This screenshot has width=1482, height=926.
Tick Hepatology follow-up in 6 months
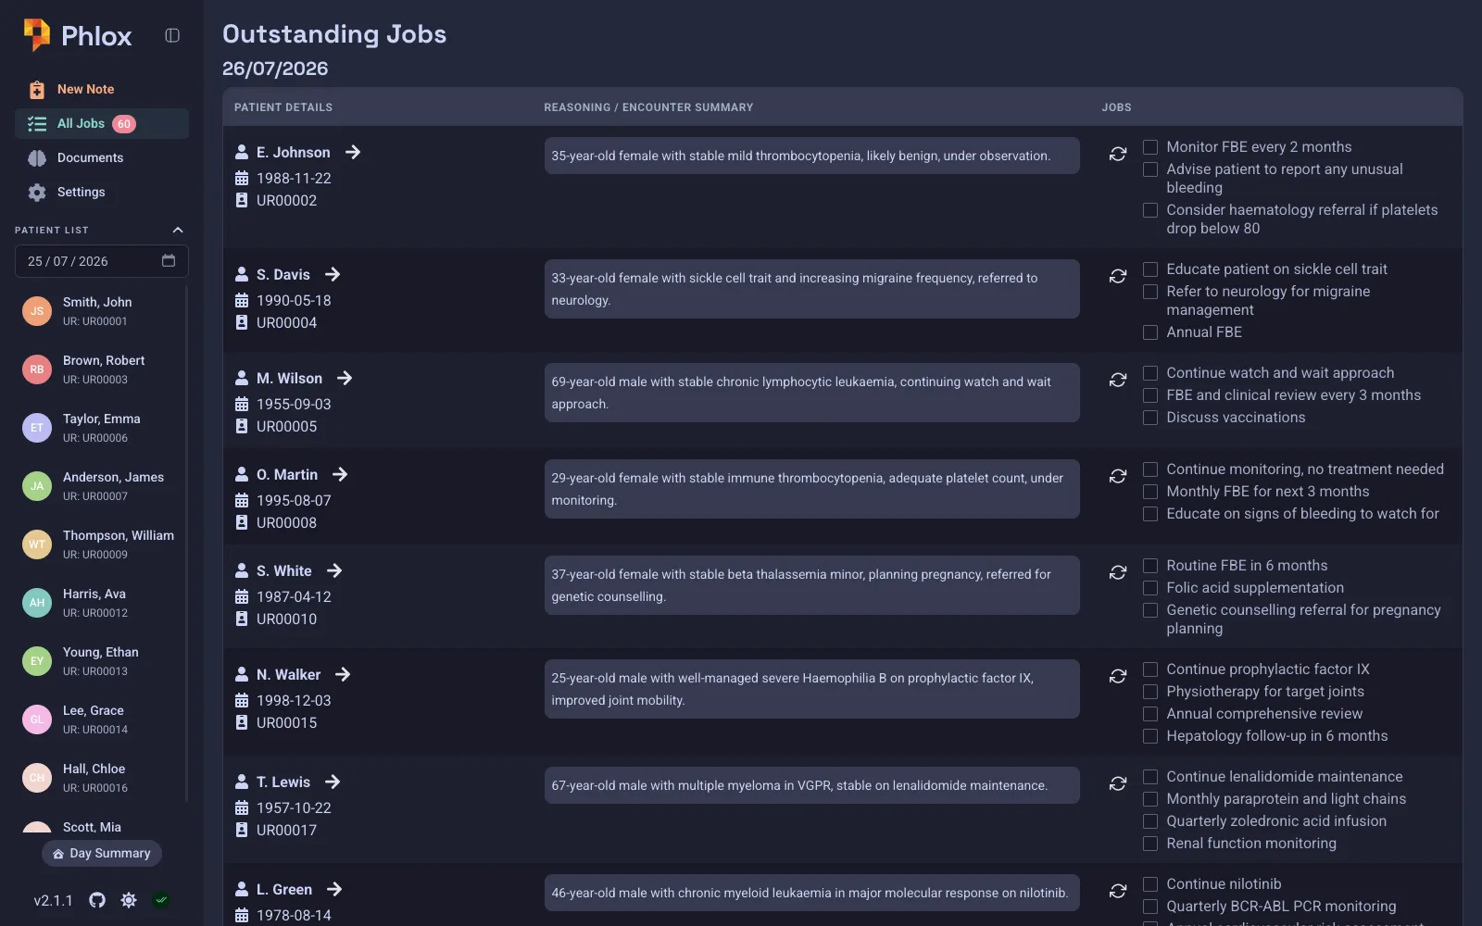coord(1150,736)
